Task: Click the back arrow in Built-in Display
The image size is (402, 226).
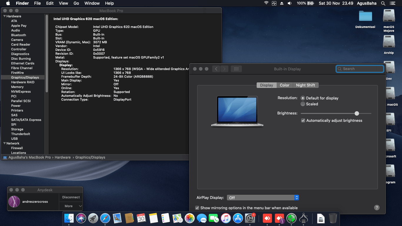Action: (216, 69)
